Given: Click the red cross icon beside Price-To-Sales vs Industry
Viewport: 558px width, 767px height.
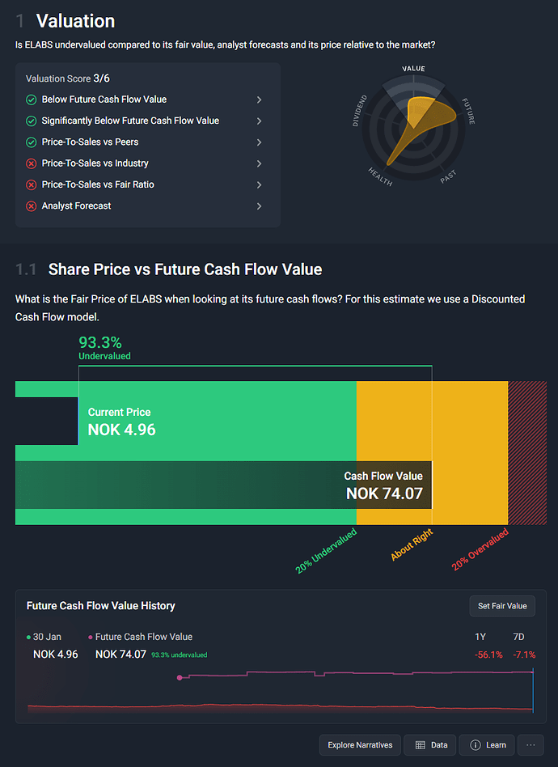Looking at the screenshot, I should (x=32, y=163).
